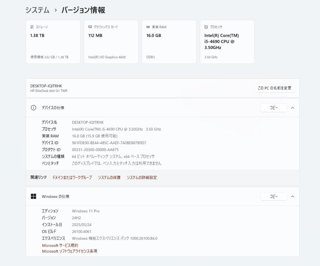Collapse the Windows の仕様 section
320x266 pixels.
coord(293,196)
